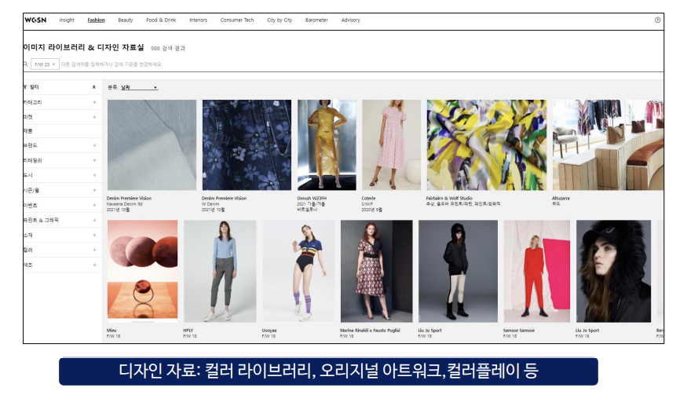Screen dimensions: 698x395
Task: Open the Mieu red planets thumbnail
Action: click(142, 271)
